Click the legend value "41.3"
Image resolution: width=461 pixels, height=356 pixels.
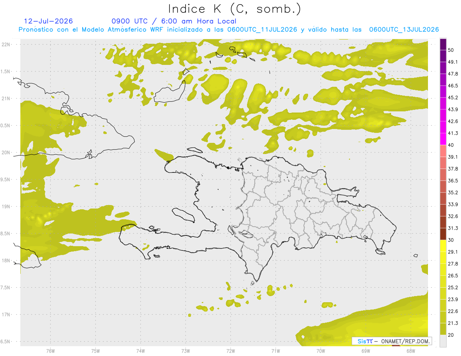pyautogui.click(x=453, y=133)
